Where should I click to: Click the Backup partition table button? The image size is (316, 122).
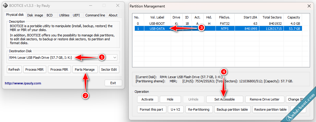[x=232, y=109]
